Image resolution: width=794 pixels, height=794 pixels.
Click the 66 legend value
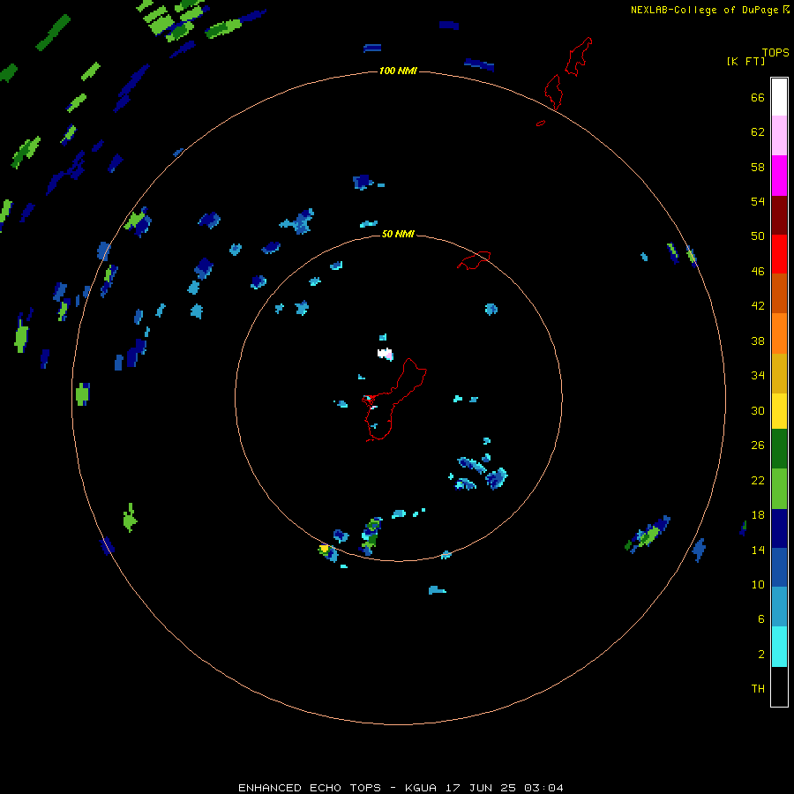click(x=758, y=97)
